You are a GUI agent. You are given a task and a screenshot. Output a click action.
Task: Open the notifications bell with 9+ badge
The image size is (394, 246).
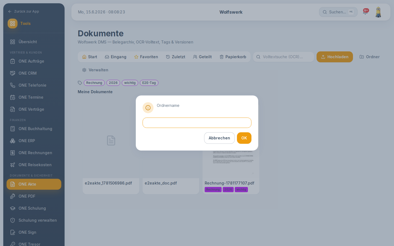[365, 12]
